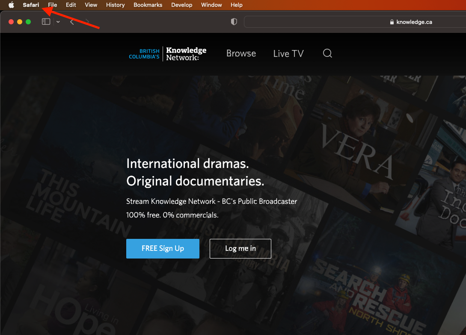The height and width of the screenshot is (335, 466).
Task: Click "Stream Knowledge Network - BC's Public Broadcaster" text
Action: (211, 201)
